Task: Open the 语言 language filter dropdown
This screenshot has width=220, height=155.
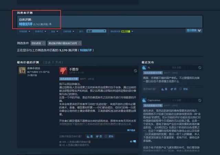Action: coord(54,31)
